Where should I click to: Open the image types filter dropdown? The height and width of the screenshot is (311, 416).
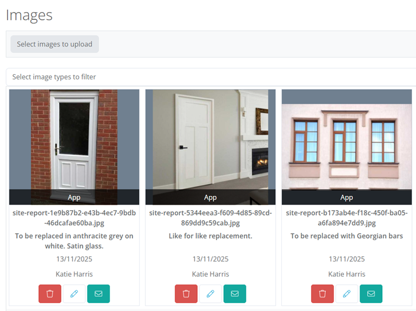point(210,77)
